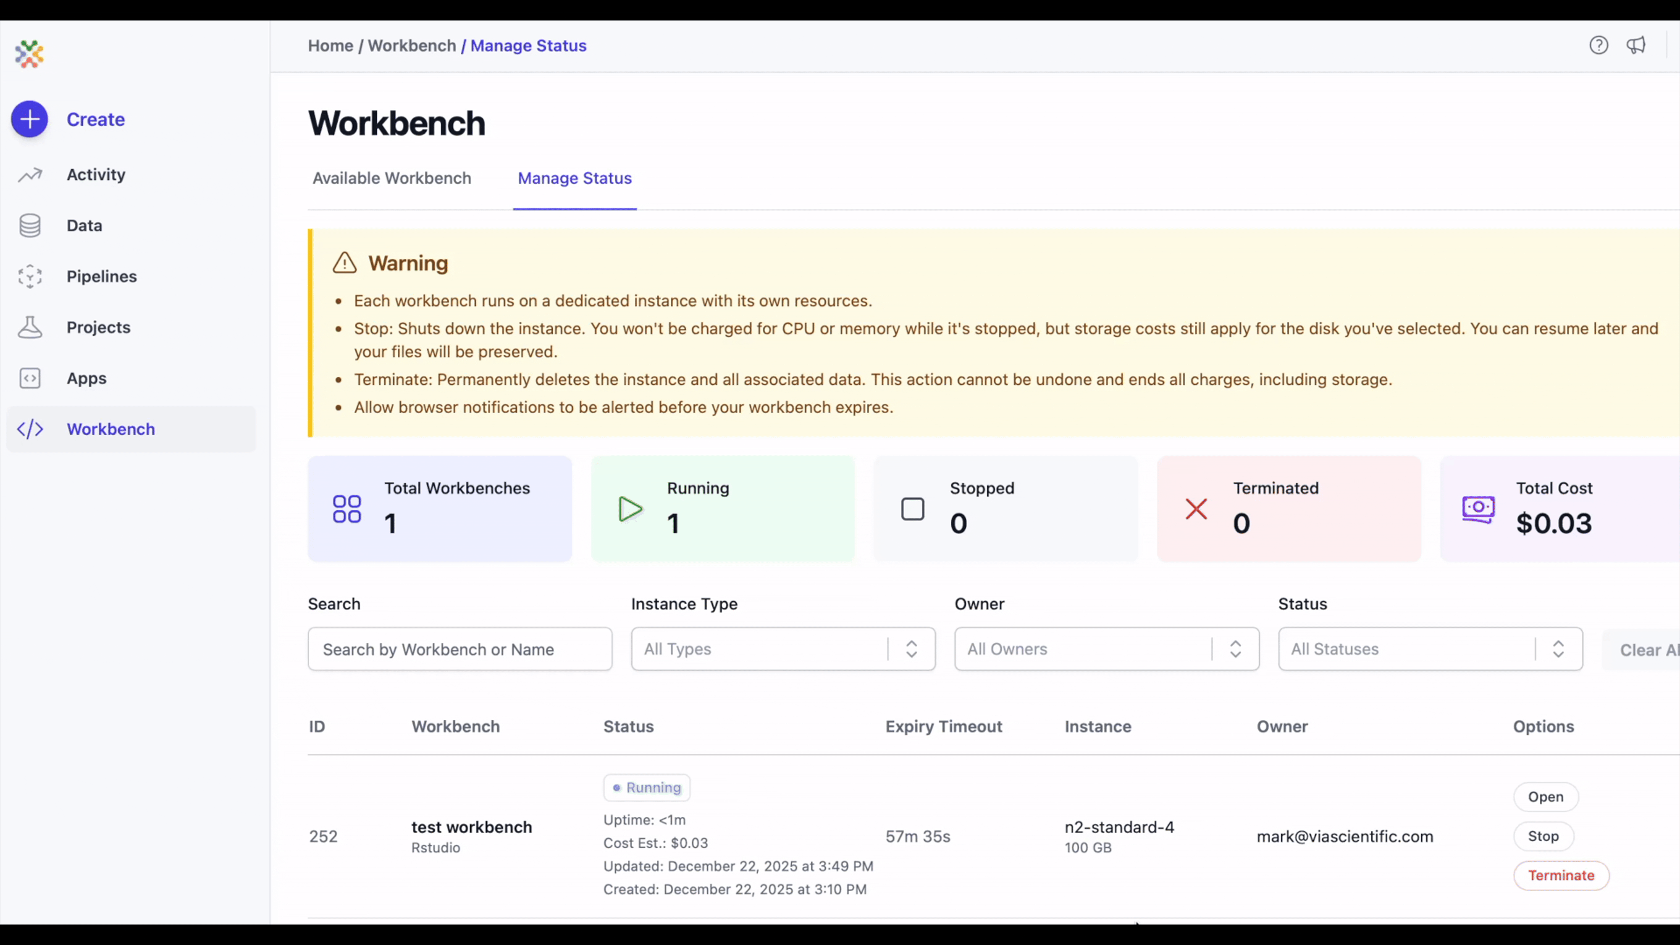Click the test workbench name
1680x945 pixels.
472,827
